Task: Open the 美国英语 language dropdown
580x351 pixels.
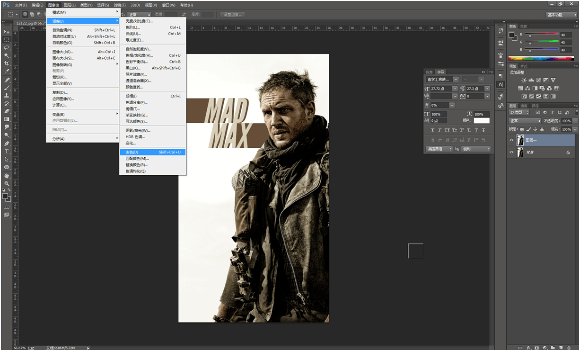Action: pos(438,149)
